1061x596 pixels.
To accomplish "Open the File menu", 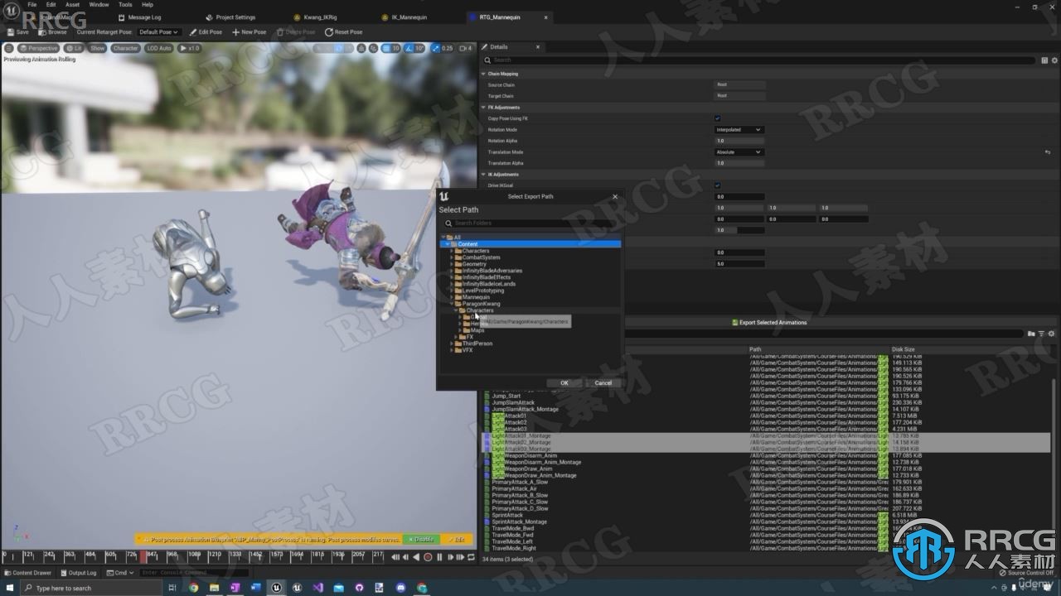I will click(32, 4).
